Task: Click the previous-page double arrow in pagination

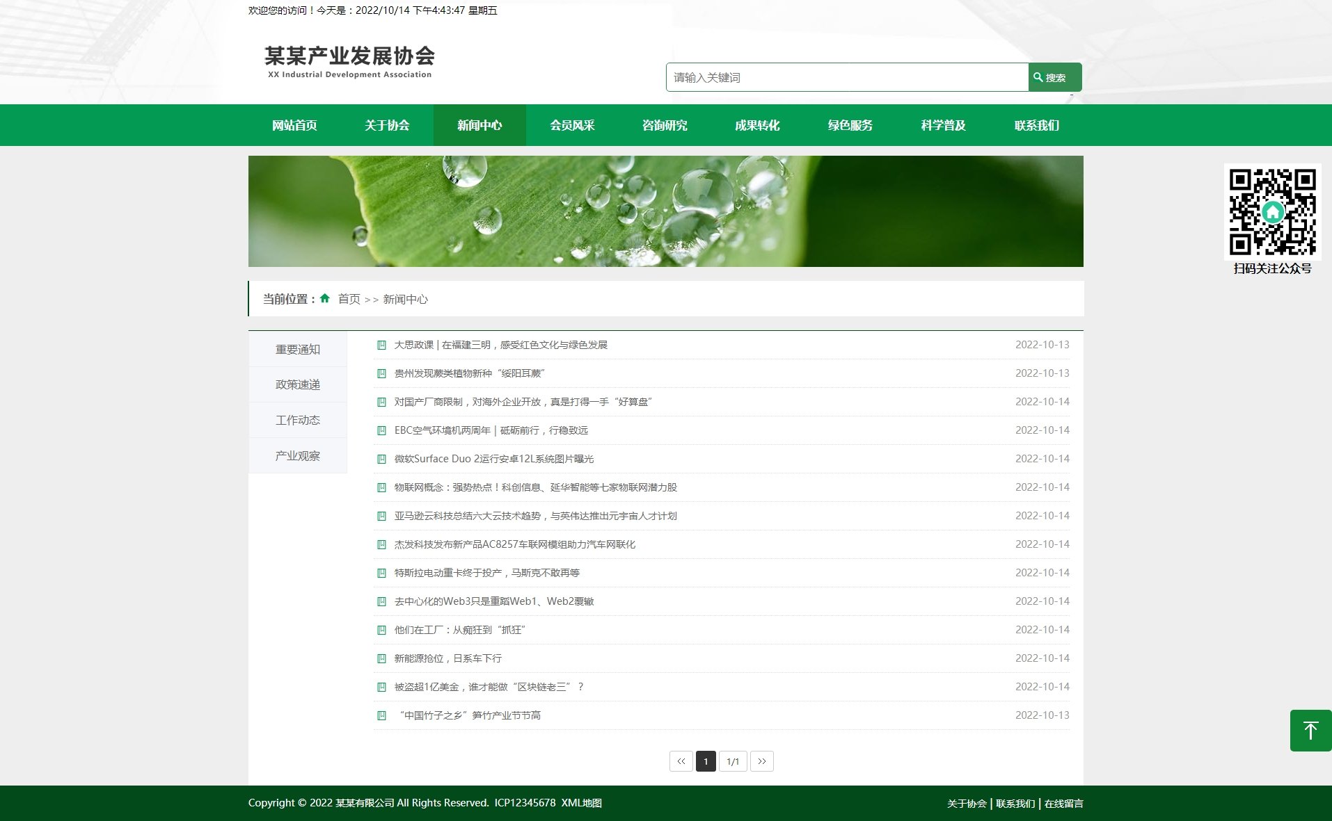Action: point(681,761)
